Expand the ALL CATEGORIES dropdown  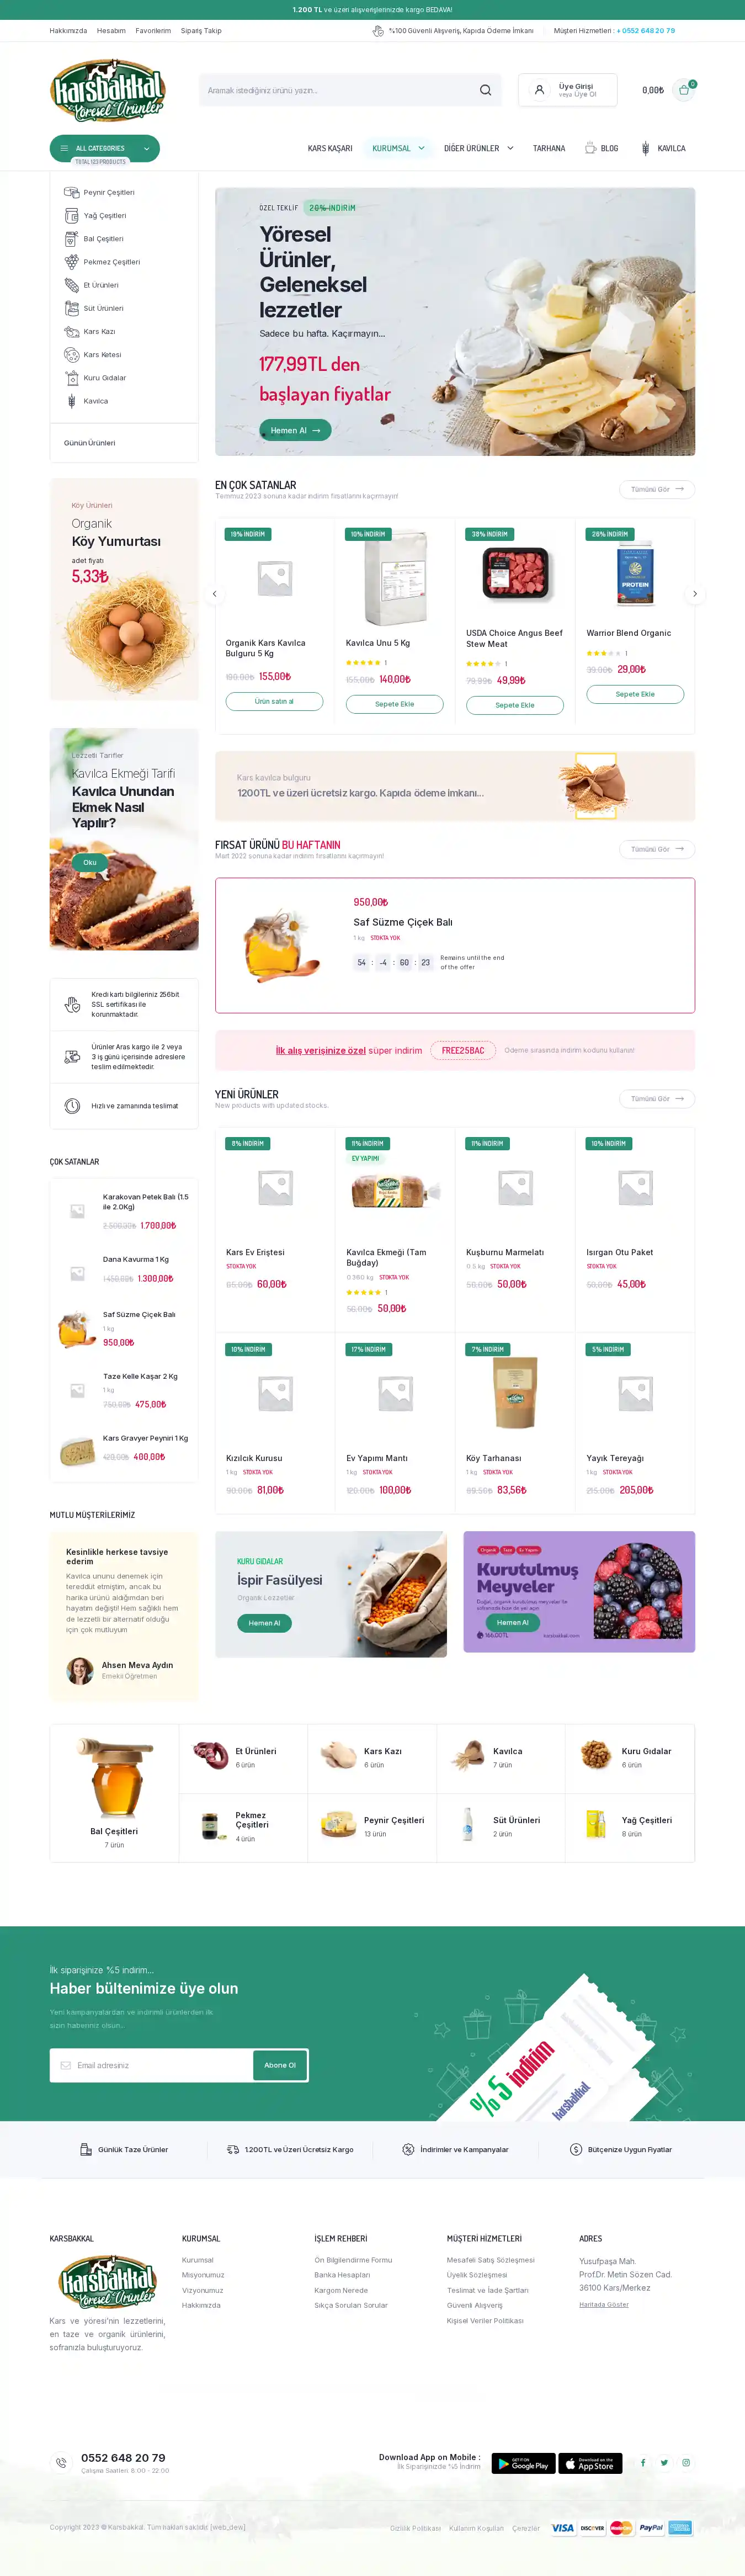pyautogui.click(x=105, y=148)
